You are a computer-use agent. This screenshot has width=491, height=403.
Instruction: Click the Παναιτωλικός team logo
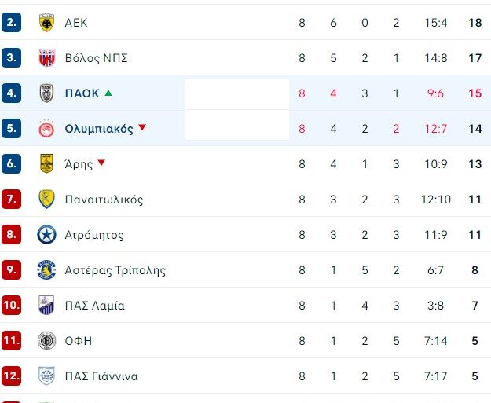pyautogui.click(x=47, y=200)
